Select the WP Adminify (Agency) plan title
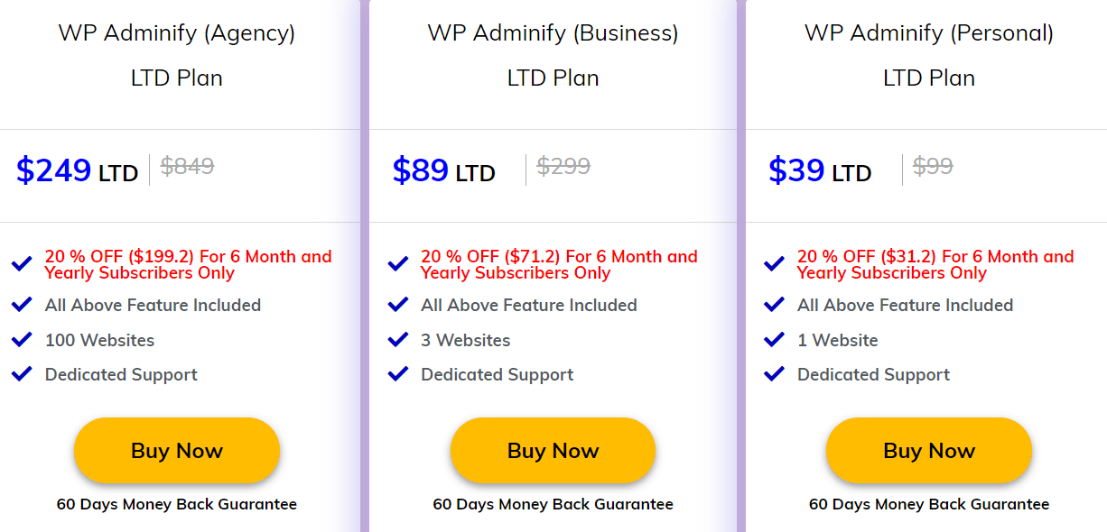The image size is (1107, 532). pos(177,32)
